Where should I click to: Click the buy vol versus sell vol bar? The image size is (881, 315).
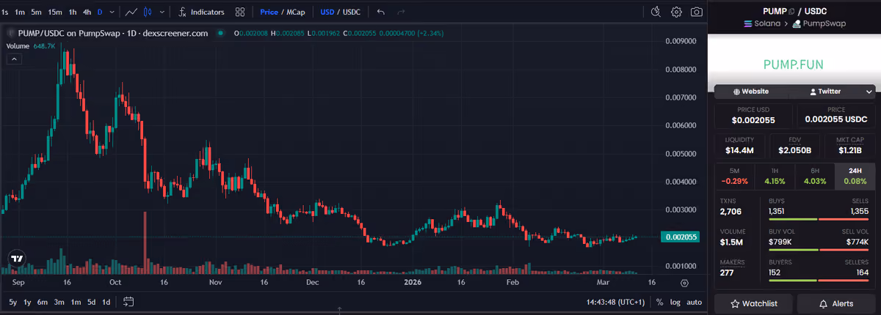click(819, 249)
